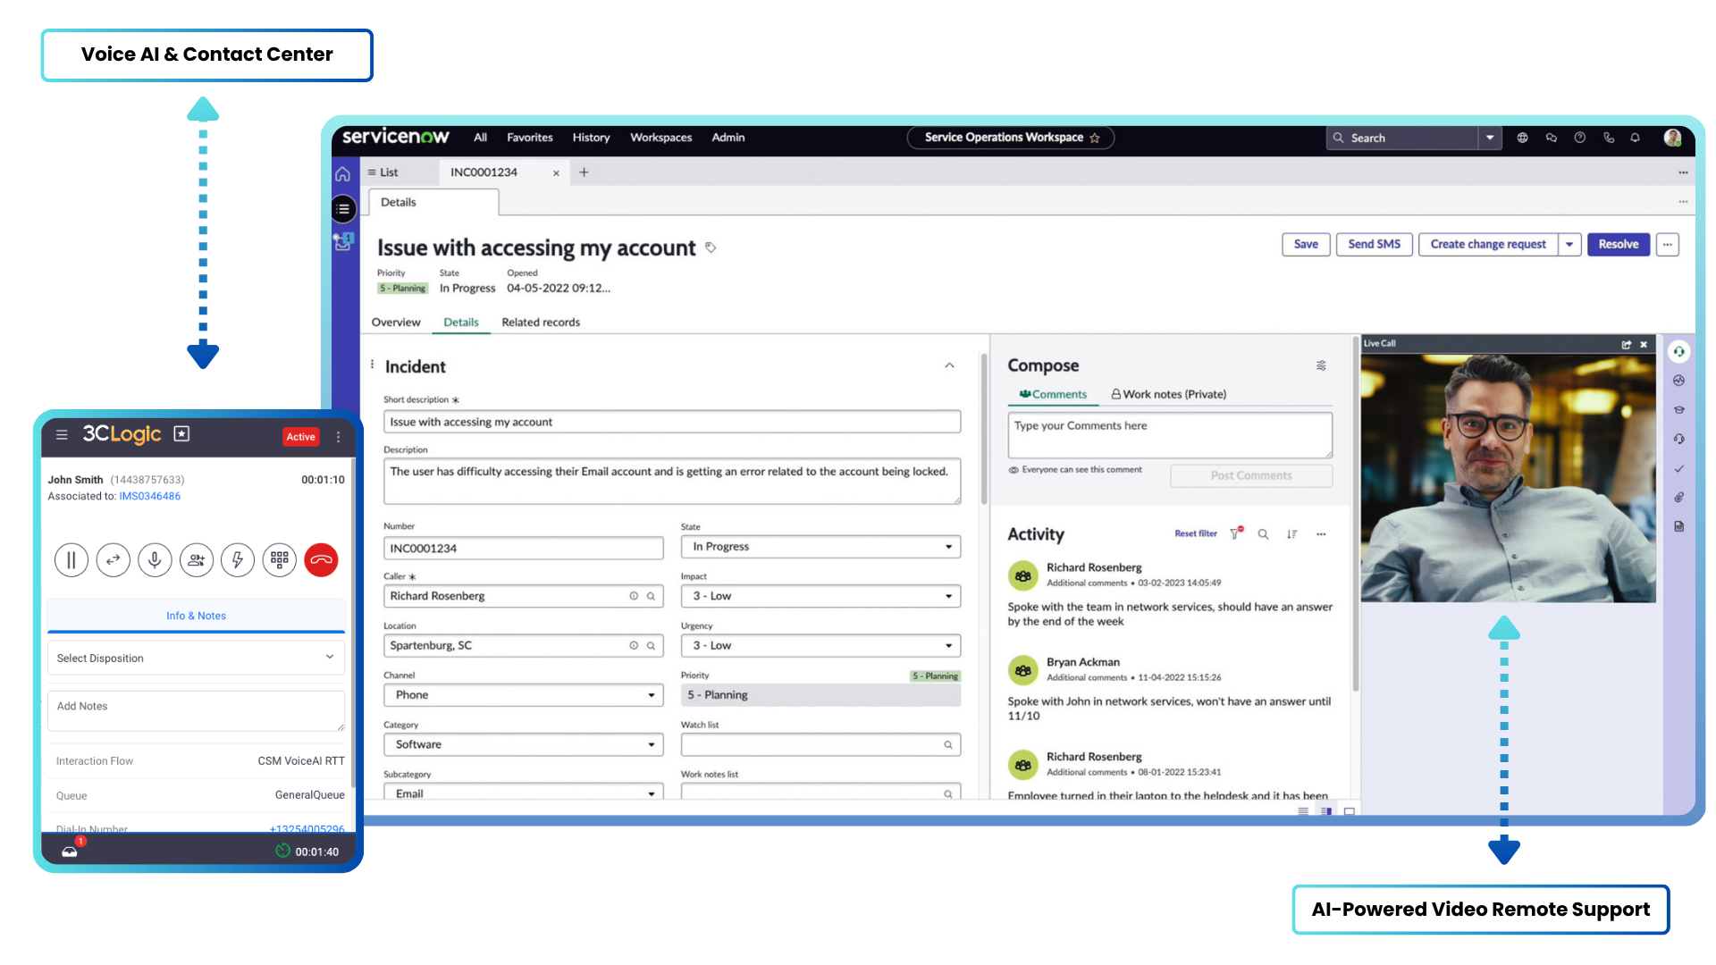Click the Send SMS button
The height and width of the screenshot is (965, 1716).
click(x=1374, y=245)
